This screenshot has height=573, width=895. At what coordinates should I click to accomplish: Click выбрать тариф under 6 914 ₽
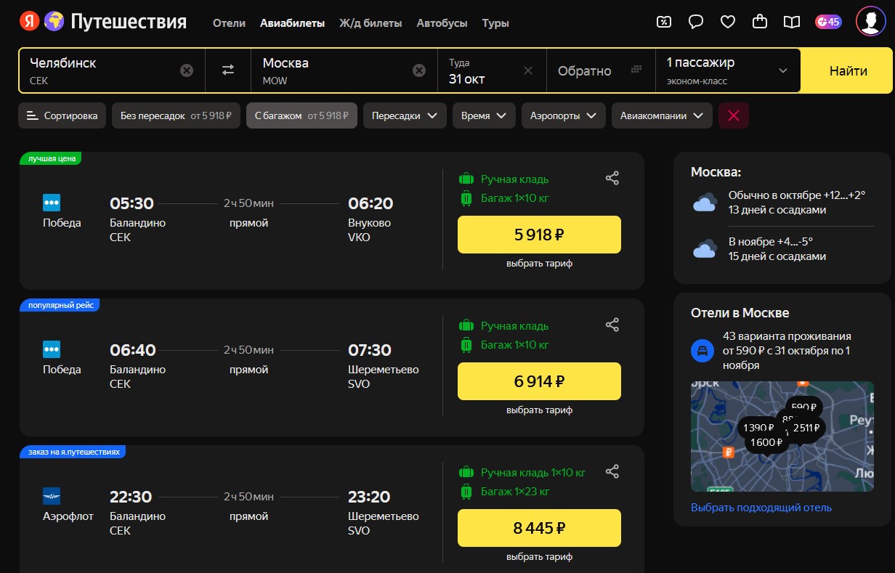(539, 410)
